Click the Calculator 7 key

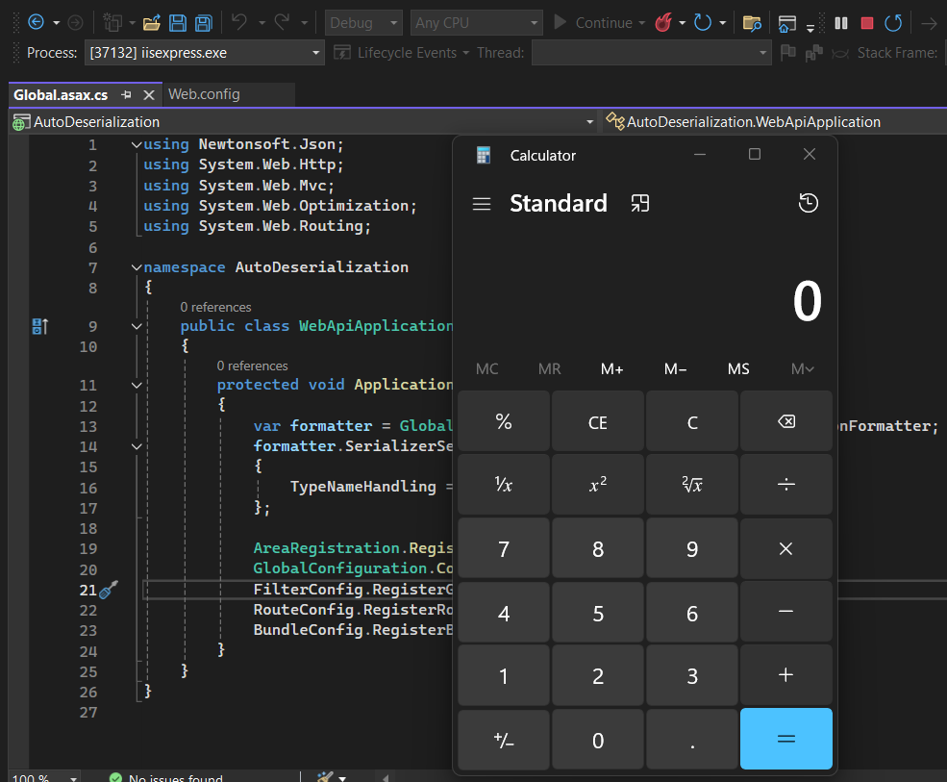click(x=504, y=548)
